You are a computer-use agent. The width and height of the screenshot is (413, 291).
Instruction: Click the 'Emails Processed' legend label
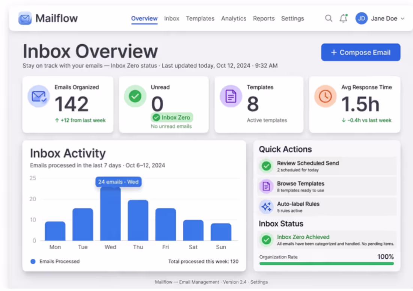(x=60, y=261)
